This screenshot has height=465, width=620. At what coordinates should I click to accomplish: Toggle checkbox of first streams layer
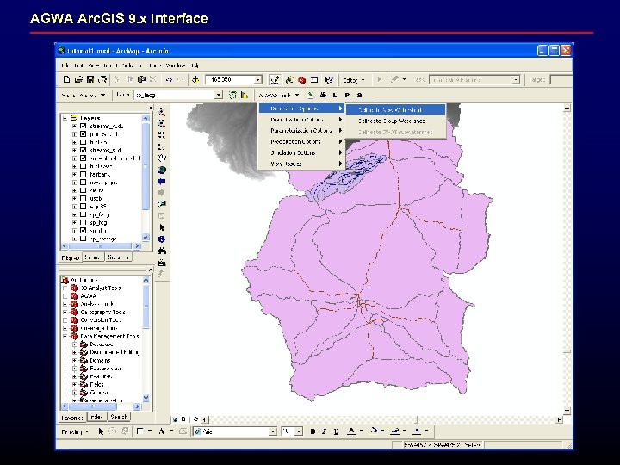(83, 126)
